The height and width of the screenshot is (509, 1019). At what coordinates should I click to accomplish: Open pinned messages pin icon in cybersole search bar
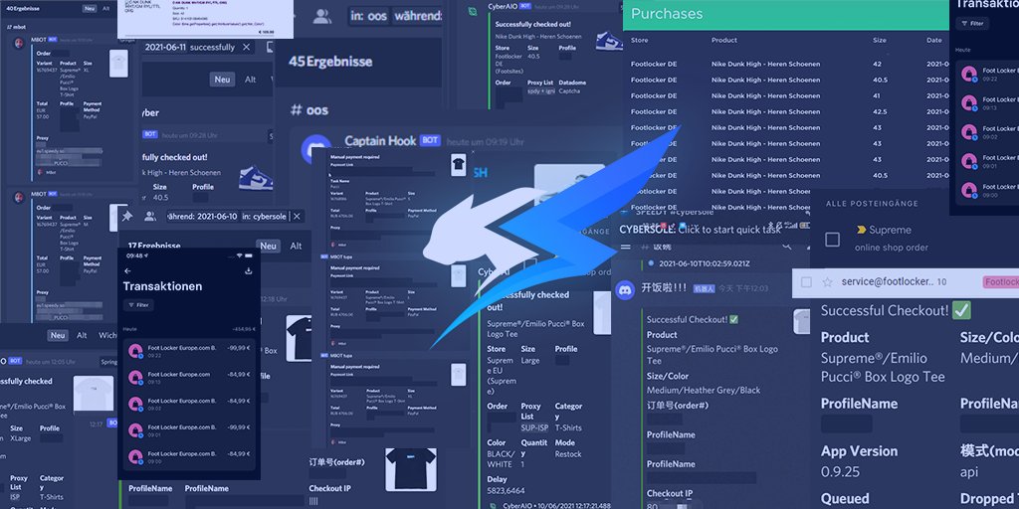(x=127, y=216)
